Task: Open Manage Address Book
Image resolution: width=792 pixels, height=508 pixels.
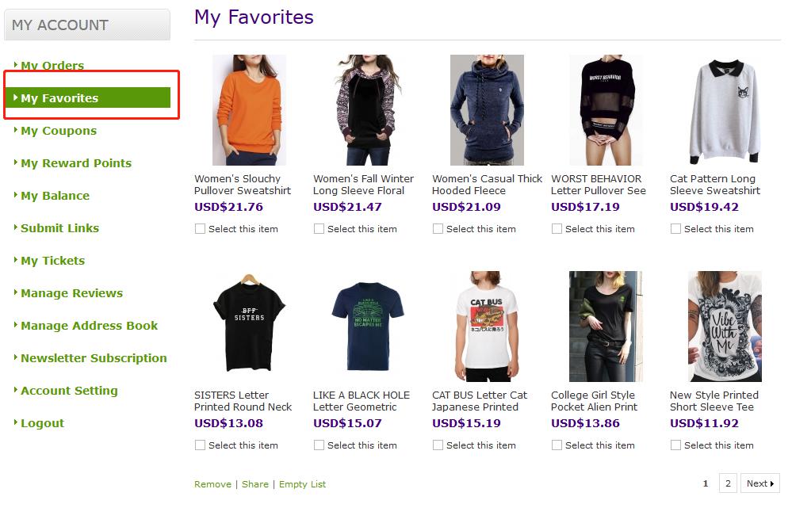Action: [89, 326]
